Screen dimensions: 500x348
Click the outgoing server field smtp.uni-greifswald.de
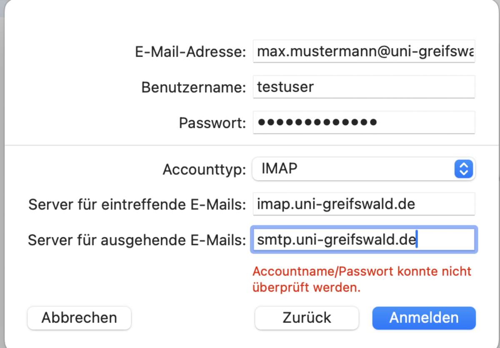[x=363, y=239]
